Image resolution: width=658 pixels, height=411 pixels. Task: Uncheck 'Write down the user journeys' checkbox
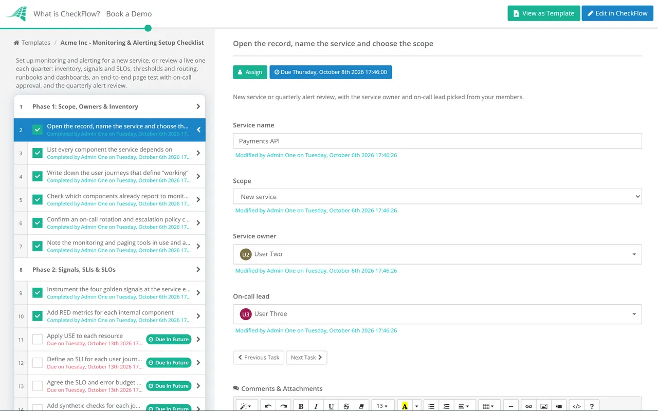pyautogui.click(x=38, y=176)
